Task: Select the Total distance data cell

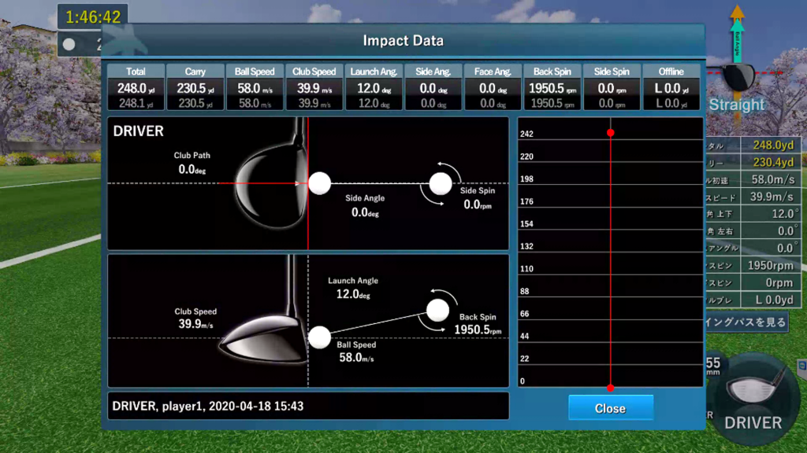Action: point(136,87)
